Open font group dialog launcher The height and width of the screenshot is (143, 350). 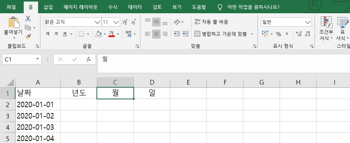(137, 46)
